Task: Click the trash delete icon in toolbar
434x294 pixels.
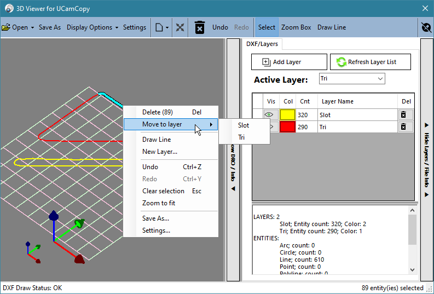Action: [x=200, y=27]
